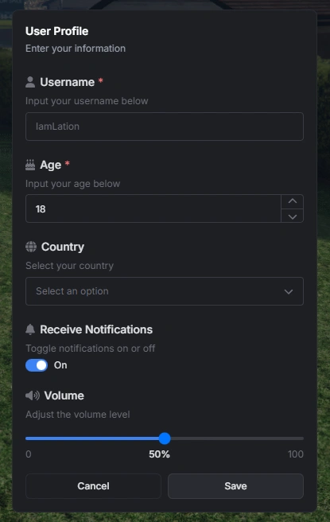Click the speaker icon beside Volume
This screenshot has height=522, width=330.
coord(33,395)
